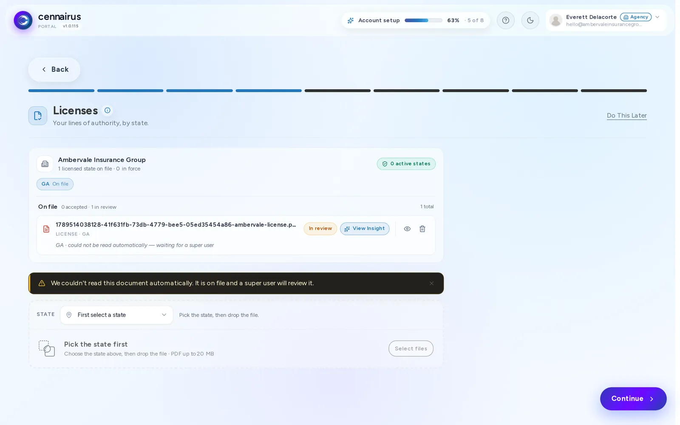The height and width of the screenshot is (425, 680).
Task: Click the v1.0.115 version label
Action: [71, 26]
